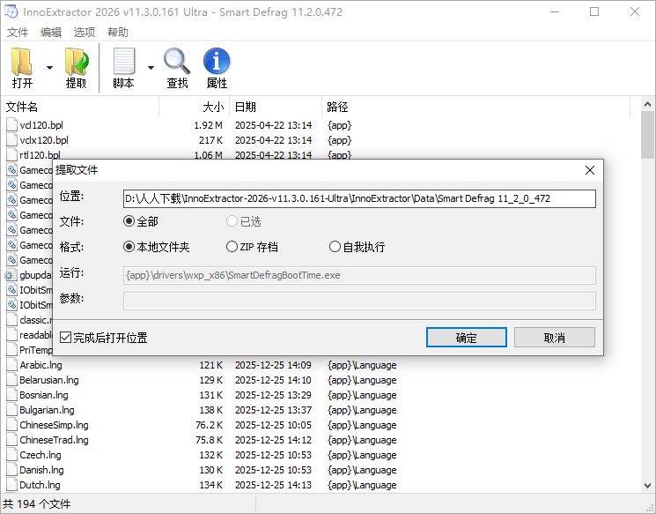The width and height of the screenshot is (656, 514).
Task: Open the 帮助 menu
Action: (118, 33)
